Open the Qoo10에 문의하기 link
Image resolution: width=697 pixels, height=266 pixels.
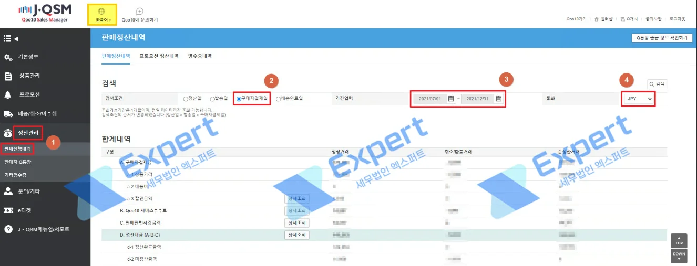[140, 19]
